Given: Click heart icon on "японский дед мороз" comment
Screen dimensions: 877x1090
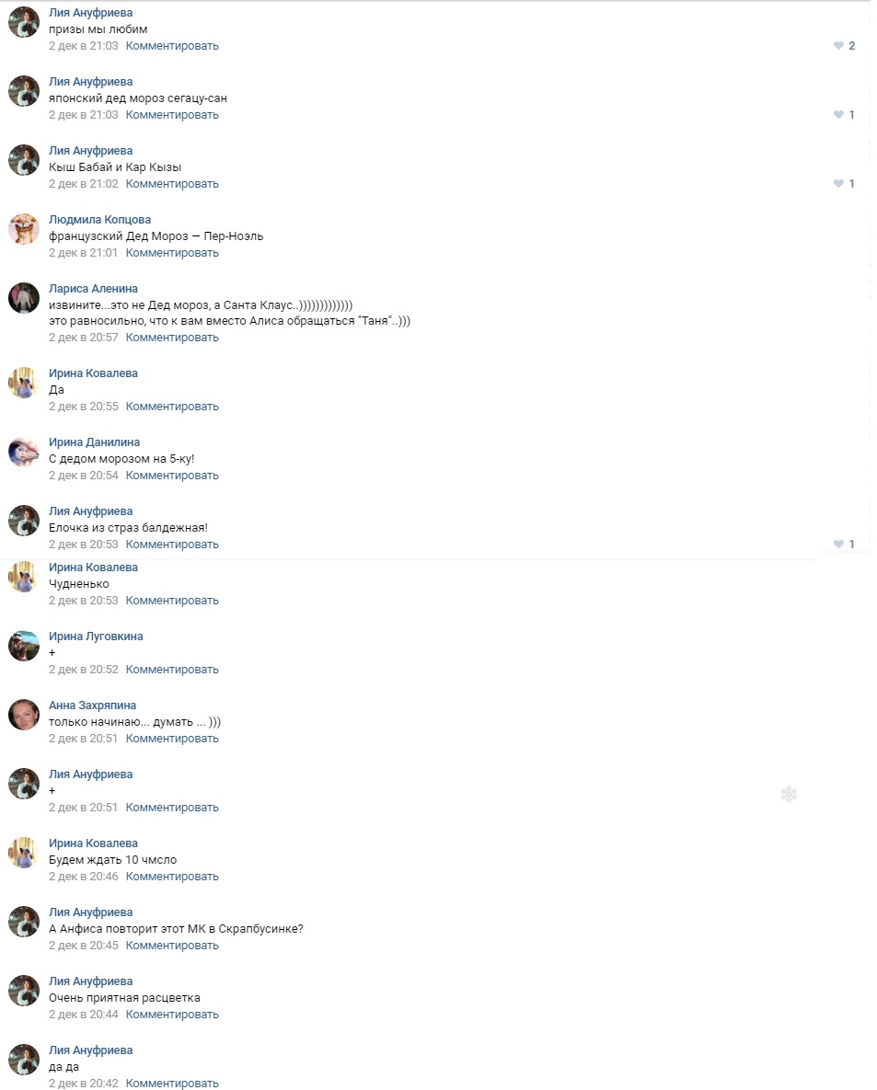Looking at the screenshot, I should click(x=838, y=115).
